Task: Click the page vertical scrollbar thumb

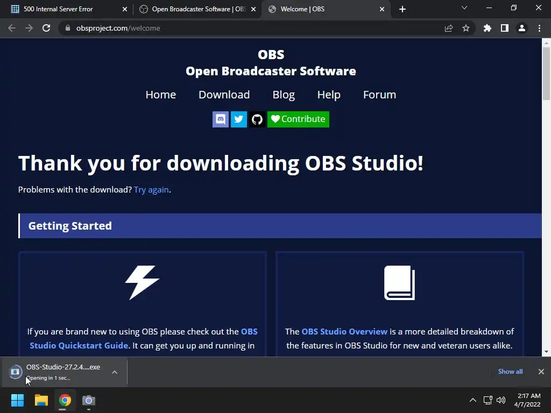Action: click(546, 73)
